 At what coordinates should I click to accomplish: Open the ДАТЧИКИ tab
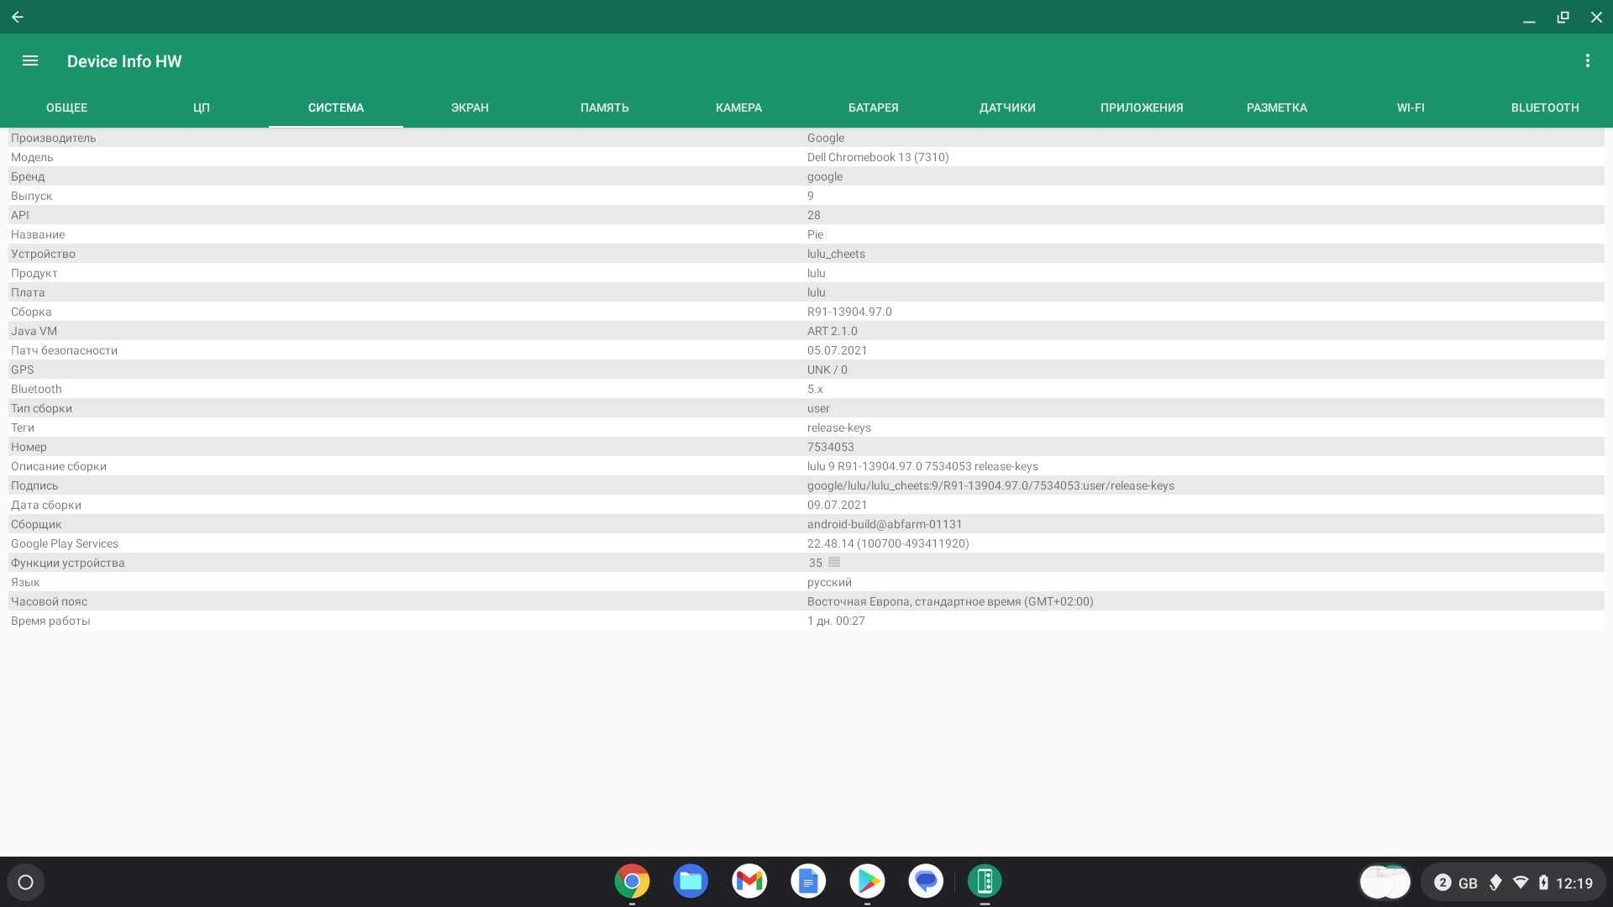[x=1007, y=107]
